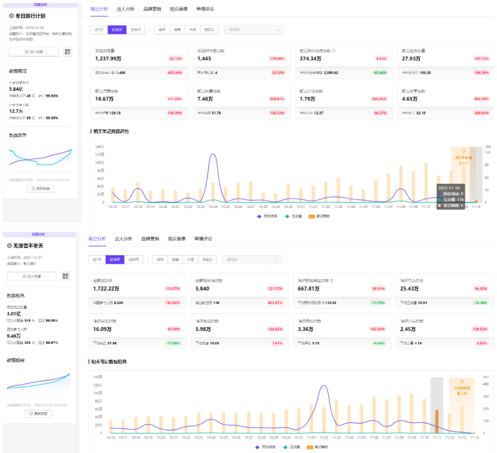Select 近30天 range in 无滑雪不冬天 panel
This screenshot has height=453, width=497.
115,260
